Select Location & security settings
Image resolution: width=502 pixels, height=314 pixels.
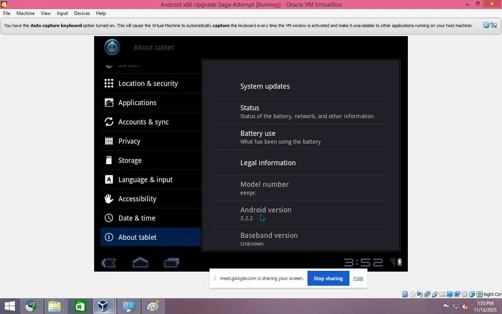point(151,83)
